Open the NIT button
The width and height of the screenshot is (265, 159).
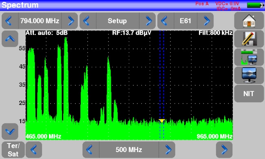pyautogui.click(x=249, y=94)
